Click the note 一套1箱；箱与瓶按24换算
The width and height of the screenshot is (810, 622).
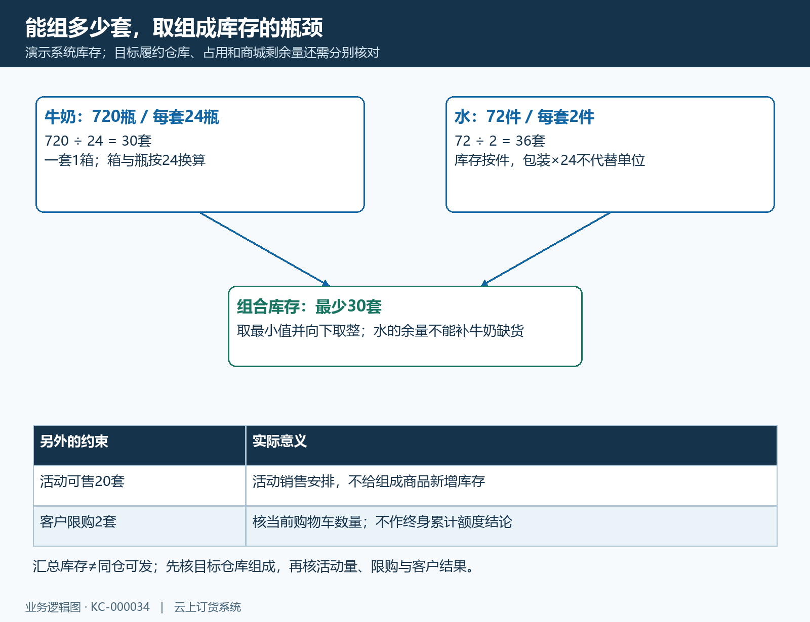click(x=125, y=160)
